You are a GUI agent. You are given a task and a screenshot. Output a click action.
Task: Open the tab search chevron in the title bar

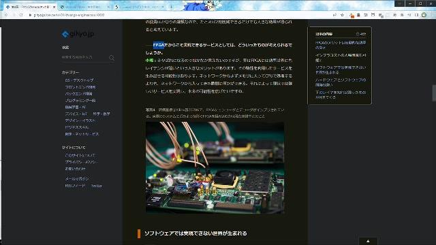(x=400, y=3)
